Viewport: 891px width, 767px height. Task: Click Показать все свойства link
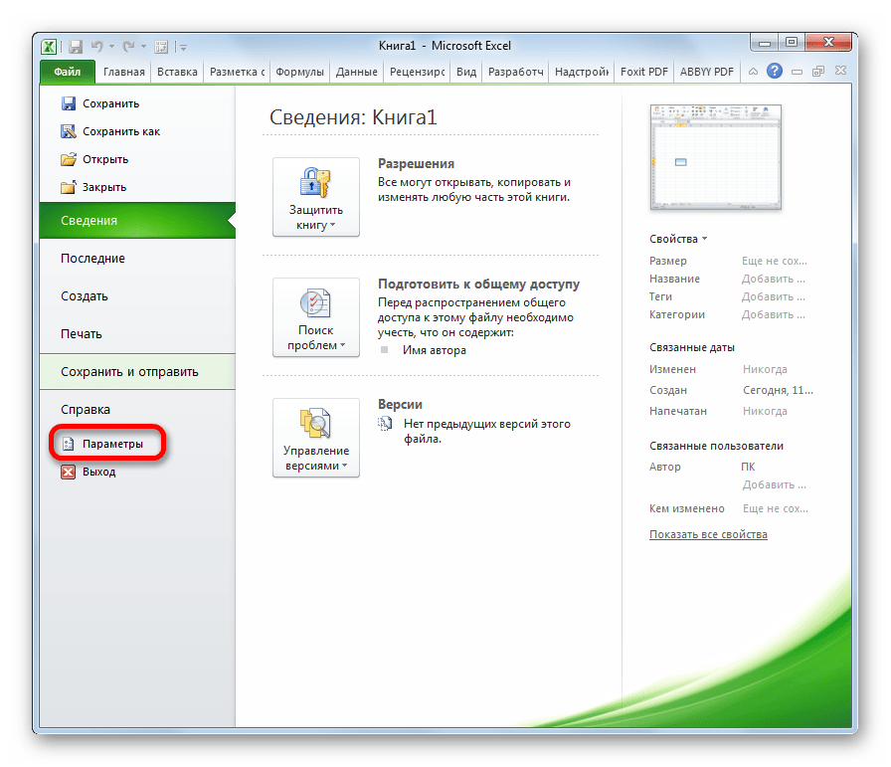coord(708,534)
